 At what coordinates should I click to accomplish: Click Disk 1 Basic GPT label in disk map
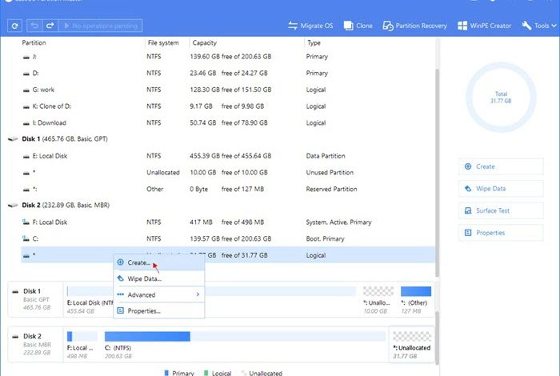36,299
